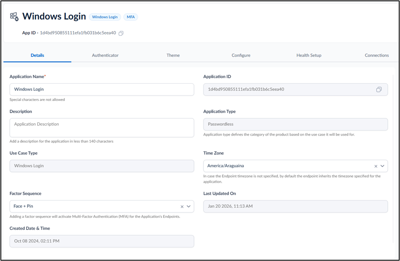
Task: Click the 'Time Zone' label
Action: click(214, 153)
